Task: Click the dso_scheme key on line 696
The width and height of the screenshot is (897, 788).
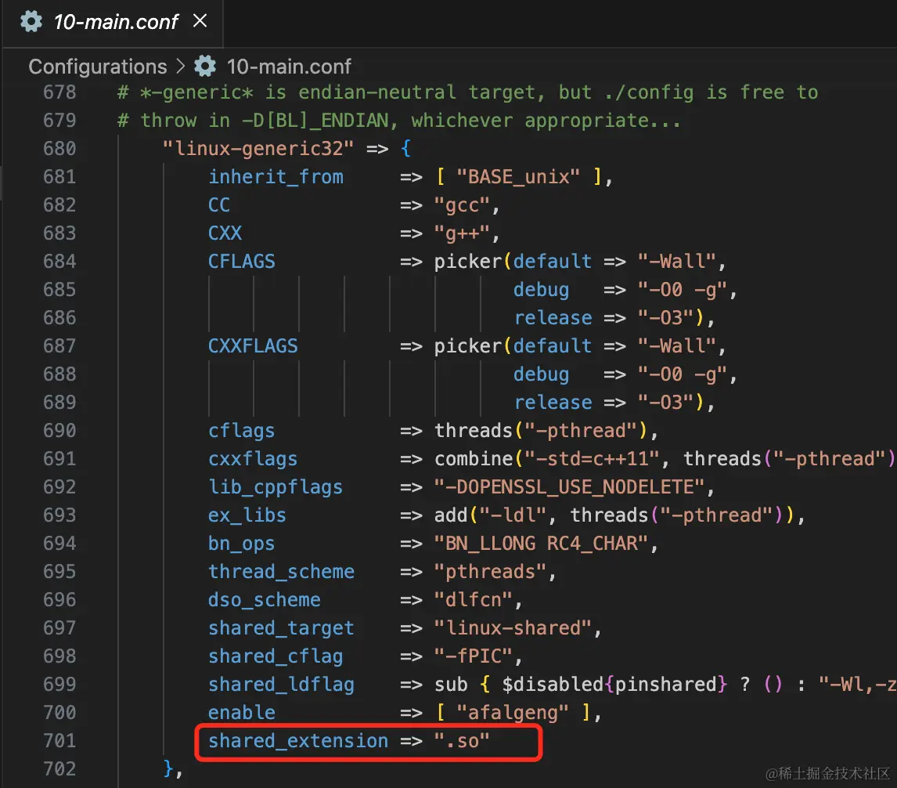Action: point(265,599)
